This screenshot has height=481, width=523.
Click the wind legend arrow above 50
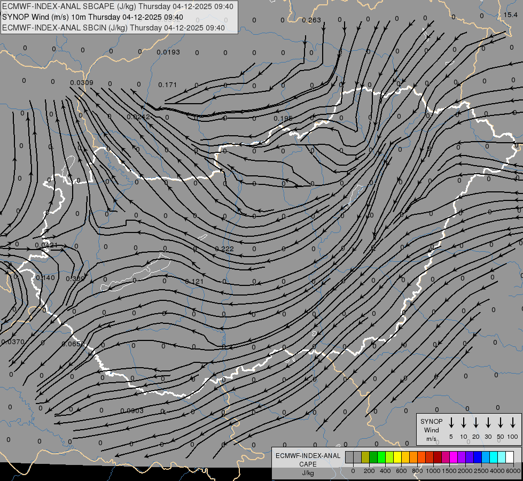pos(501,422)
